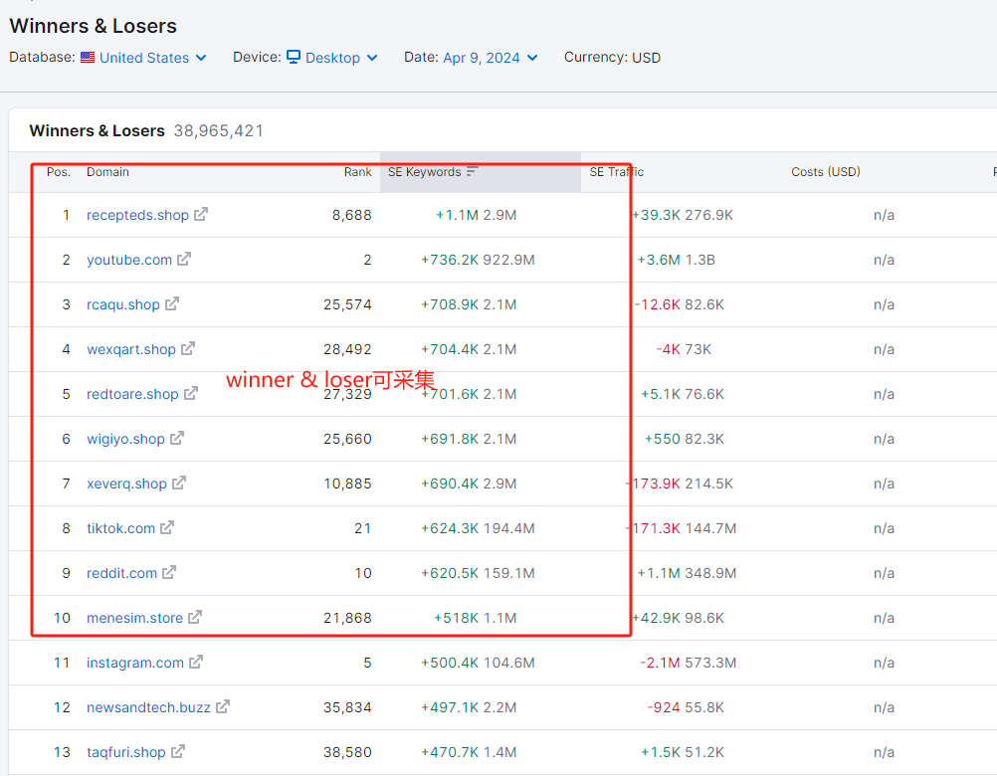This screenshot has height=776, width=997.
Task: Open external link icon beside tiktok.com
Action: coord(167,527)
